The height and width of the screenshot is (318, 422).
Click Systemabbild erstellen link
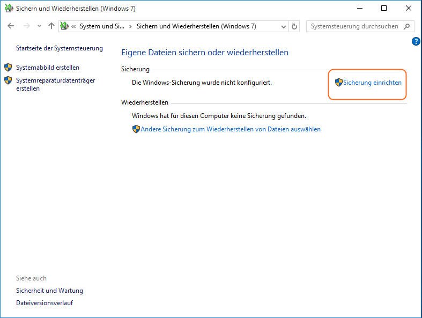coord(48,68)
